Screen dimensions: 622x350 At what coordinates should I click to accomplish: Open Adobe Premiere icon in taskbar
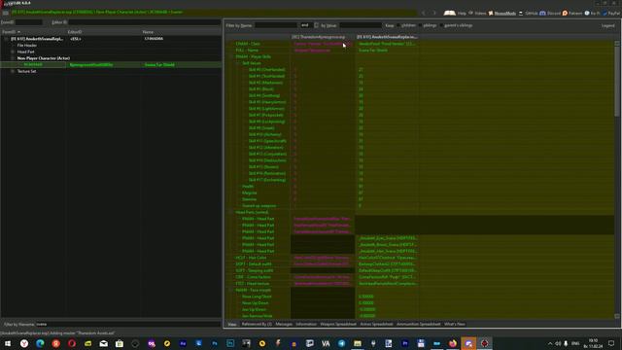click(405, 343)
